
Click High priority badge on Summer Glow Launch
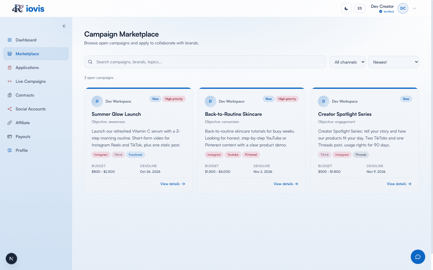[x=174, y=99]
